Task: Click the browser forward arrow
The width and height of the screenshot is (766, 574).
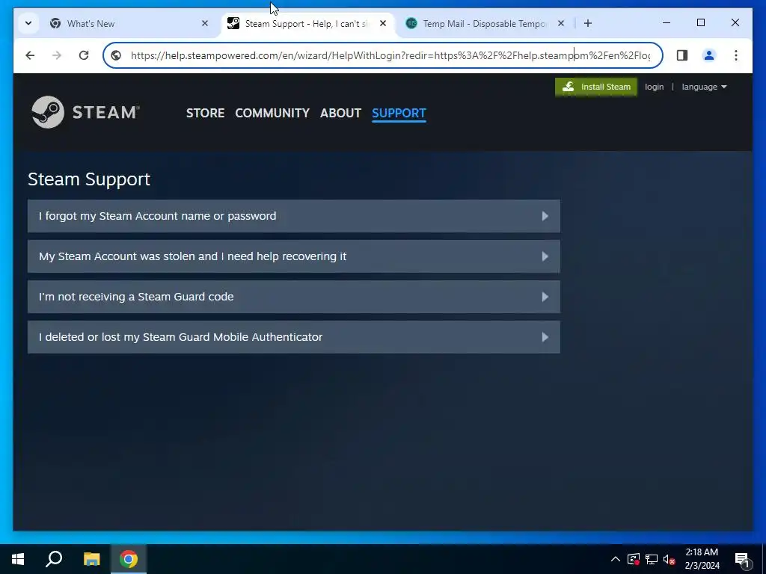Action: [x=57, y=55]
